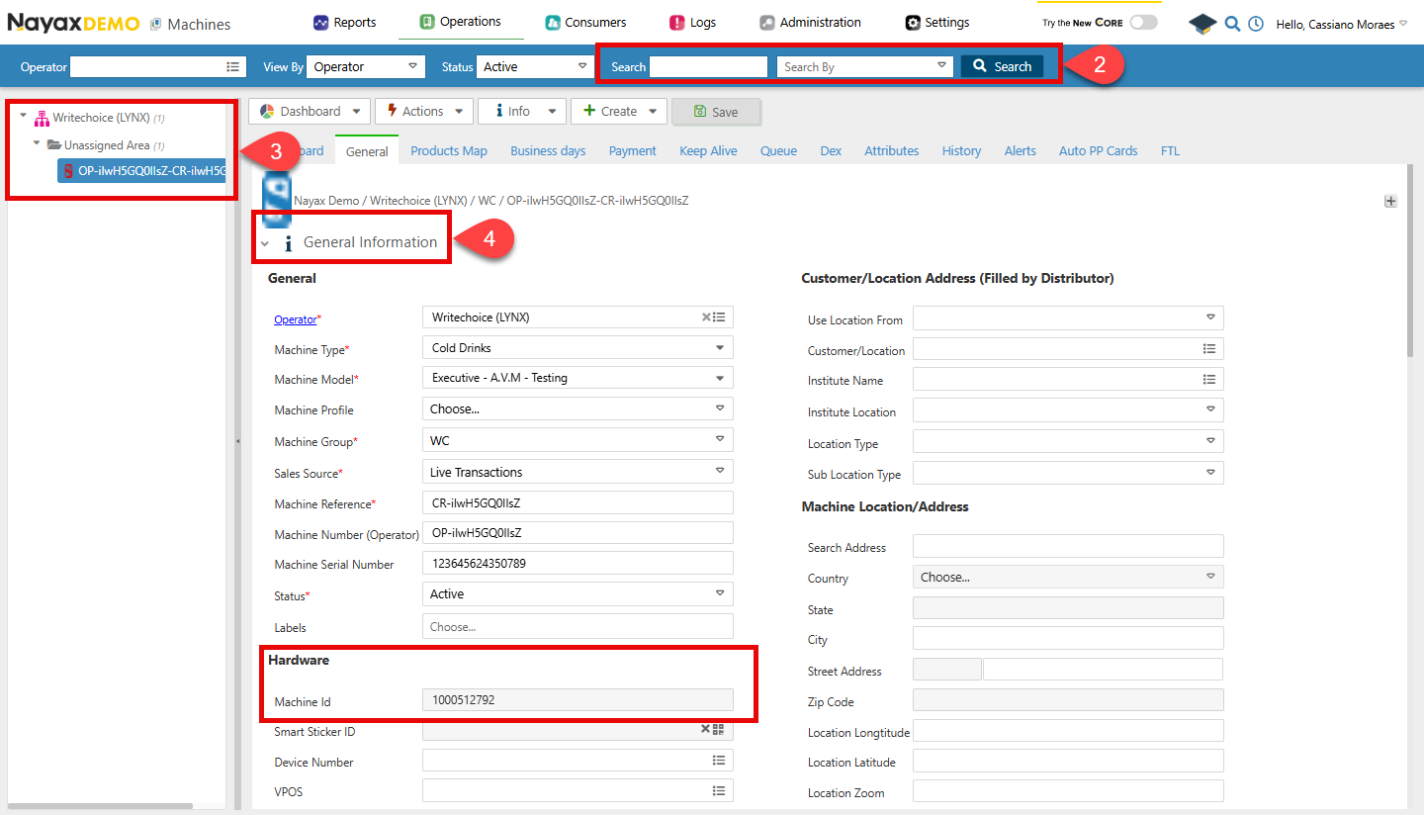Click the machine icon in the tree row

(x=68, y=171)
